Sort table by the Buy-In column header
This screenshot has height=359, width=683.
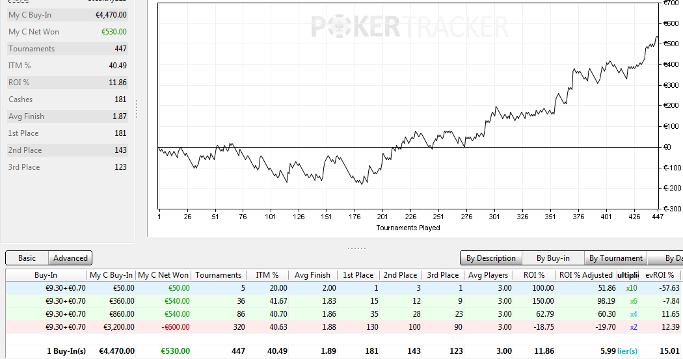(x=46, y=275)
